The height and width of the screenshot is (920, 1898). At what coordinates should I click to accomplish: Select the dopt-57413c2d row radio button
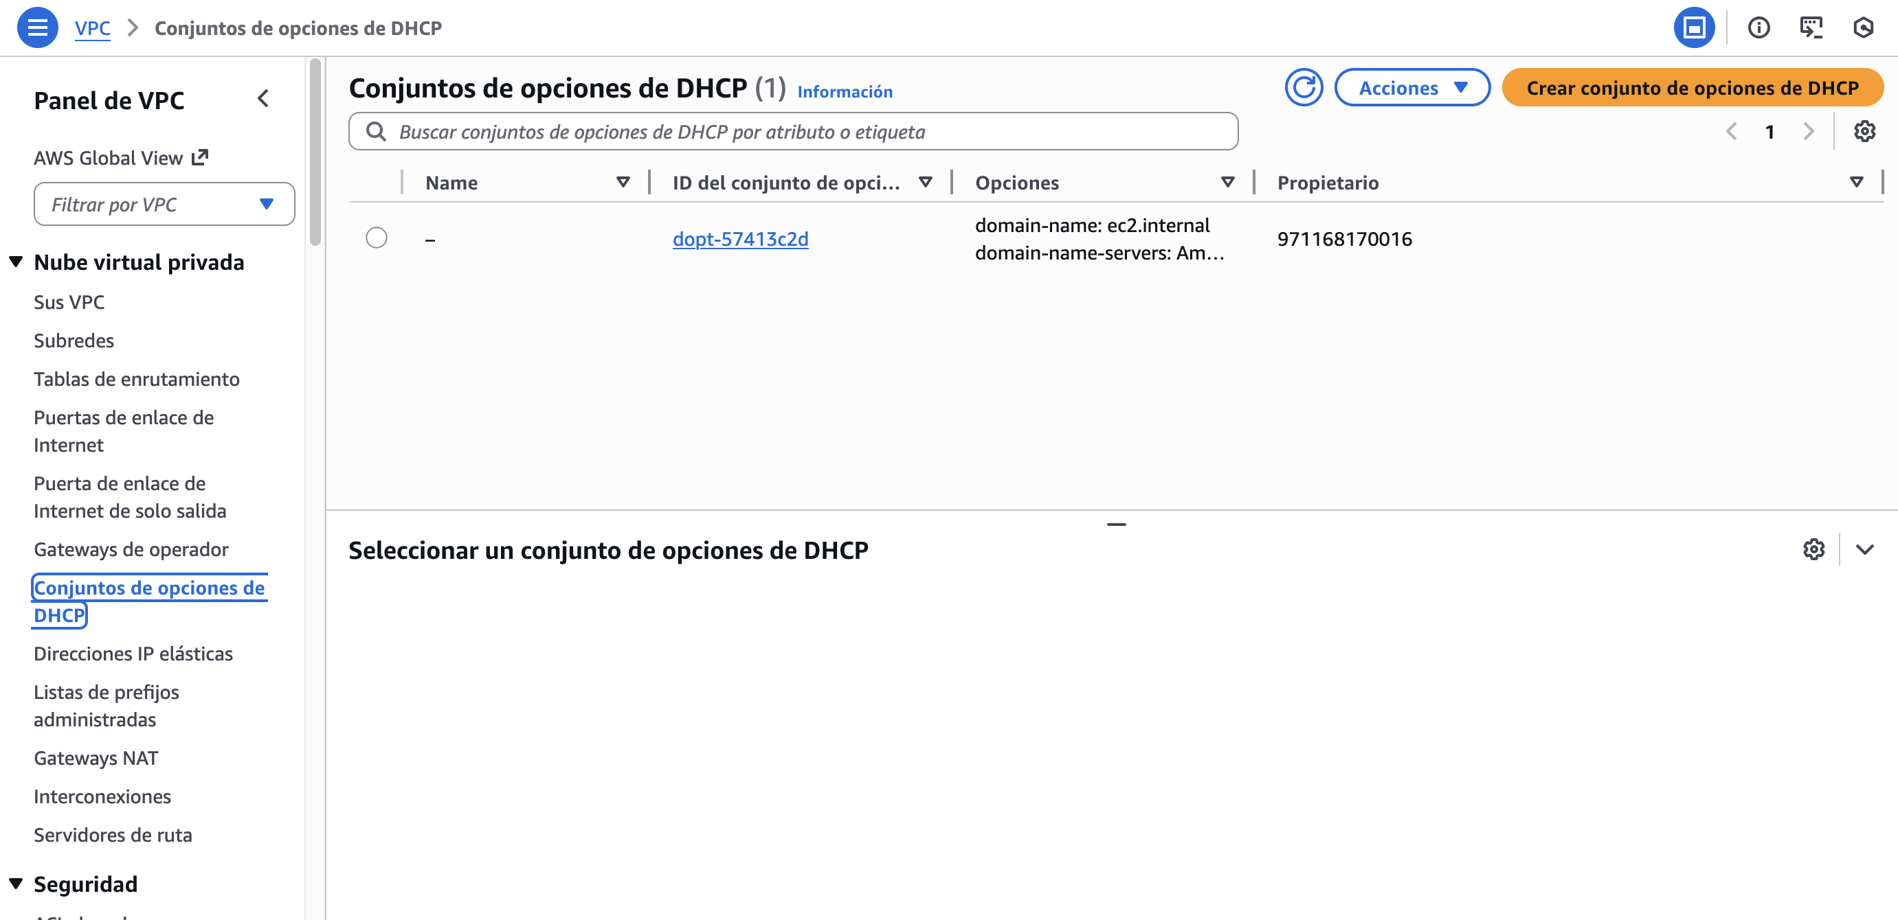(377, 238)
